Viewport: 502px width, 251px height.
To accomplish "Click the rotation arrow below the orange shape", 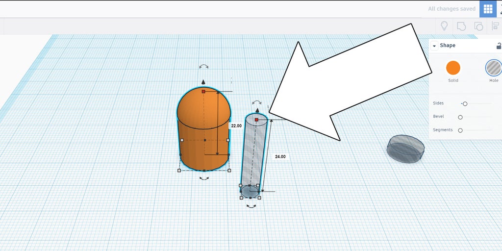I will click(204, 178).
